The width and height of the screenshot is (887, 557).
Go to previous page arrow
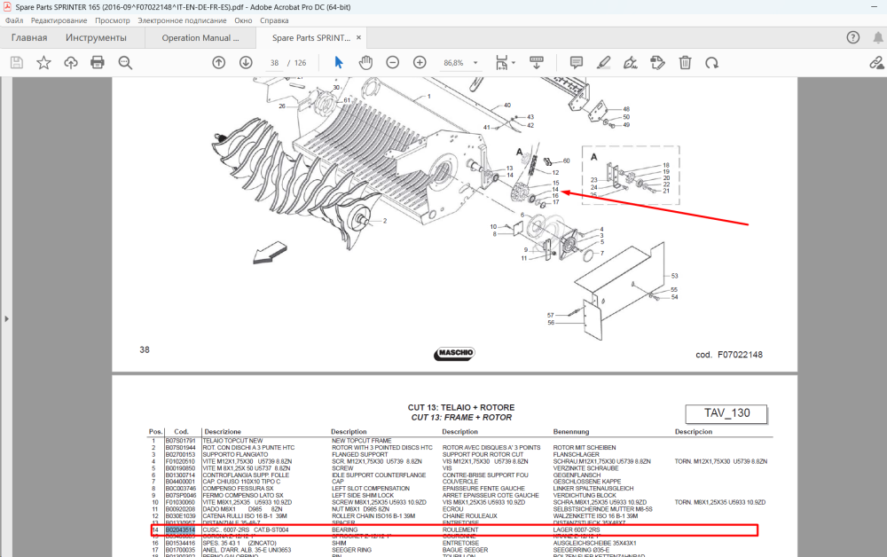tap(219, 63)
